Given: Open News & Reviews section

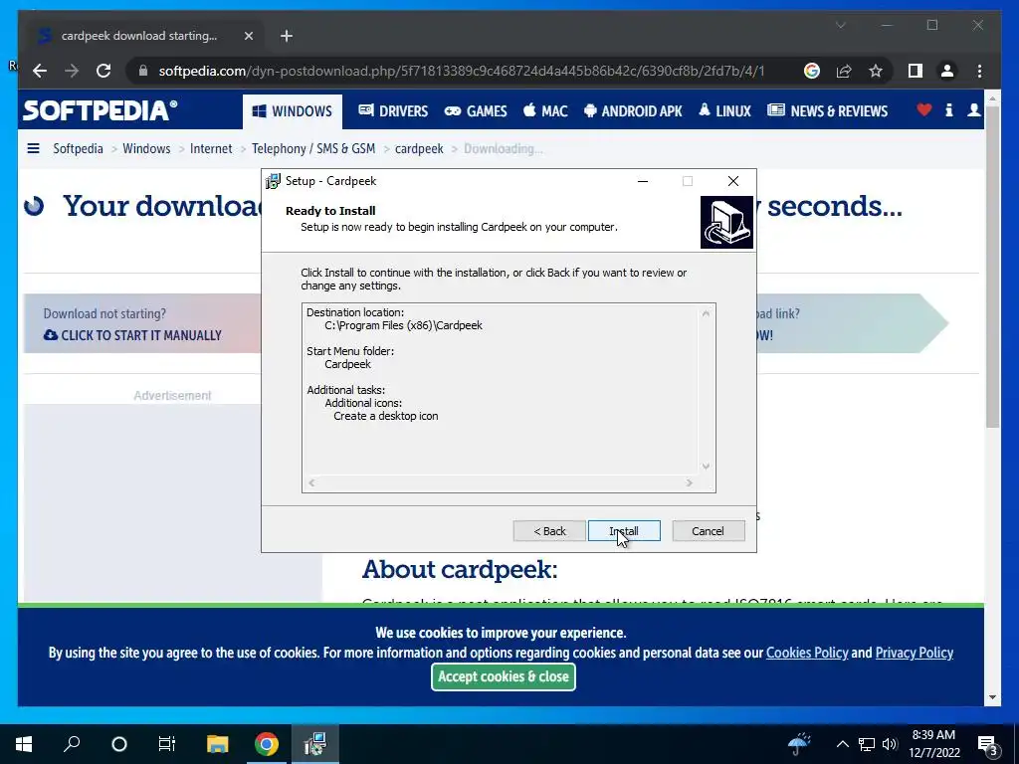Looking at the screenshot, I should pyautogui.click(x=827, y=111).
